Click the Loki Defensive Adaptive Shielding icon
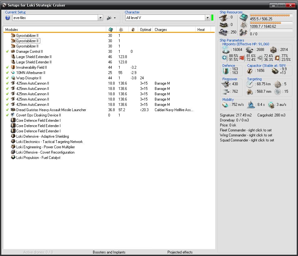 (x=13, y=136)
